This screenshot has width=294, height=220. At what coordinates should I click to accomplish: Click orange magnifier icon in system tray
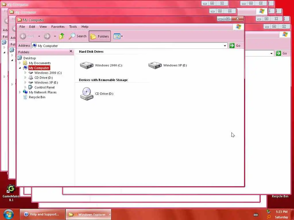pyautogui.click(x=269, y=217)
